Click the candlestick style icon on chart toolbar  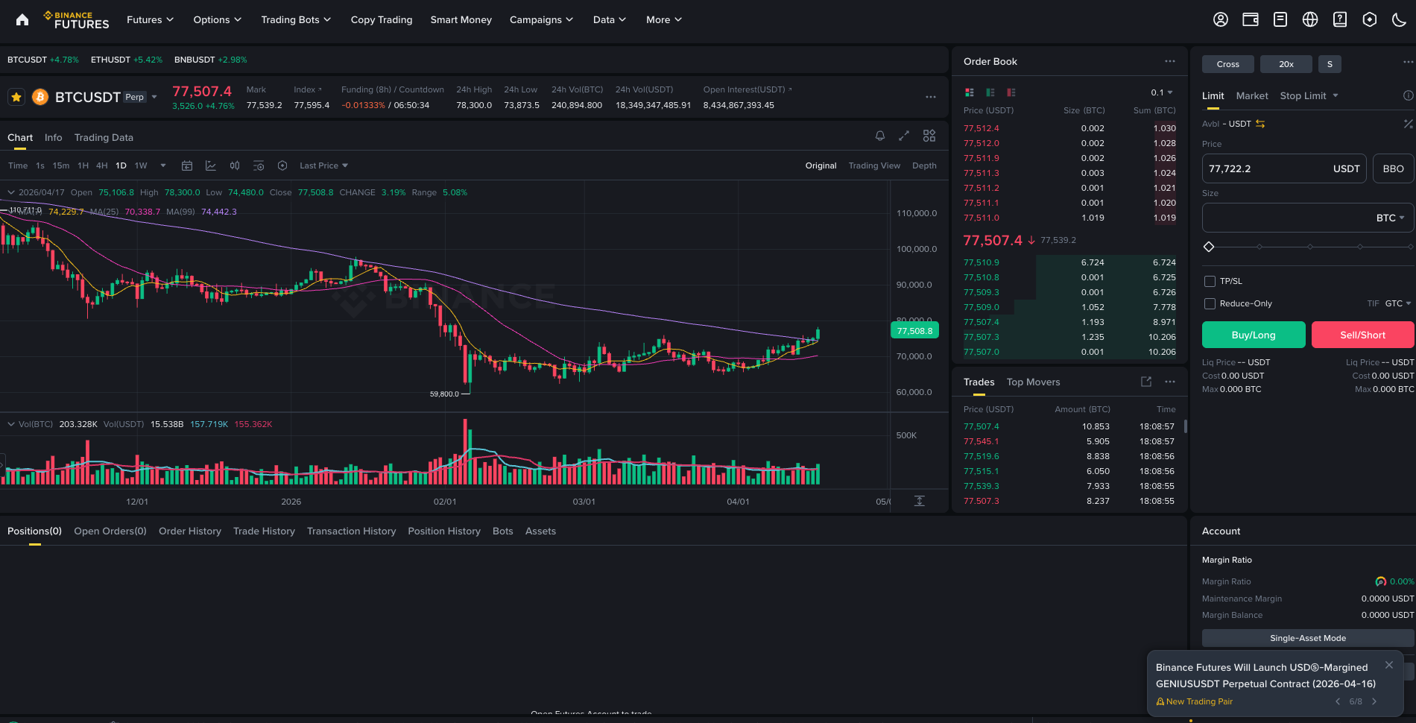click(x=234, y=165)
